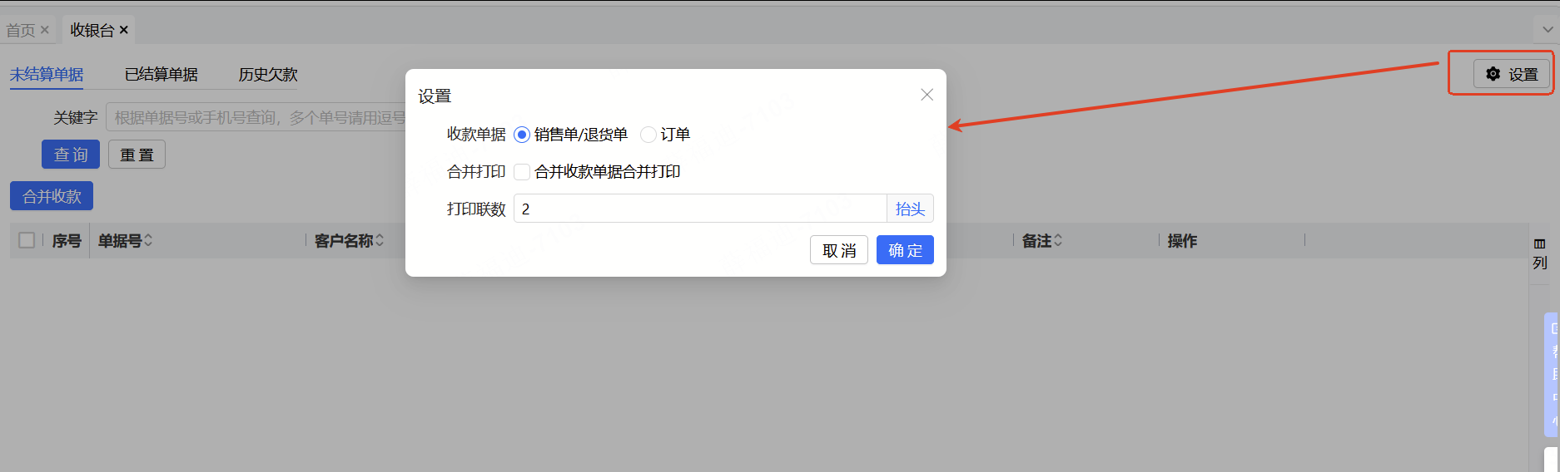Click the 抬头 link beside print copies
The image size is (1560, 472).
(x=910, y=209)
